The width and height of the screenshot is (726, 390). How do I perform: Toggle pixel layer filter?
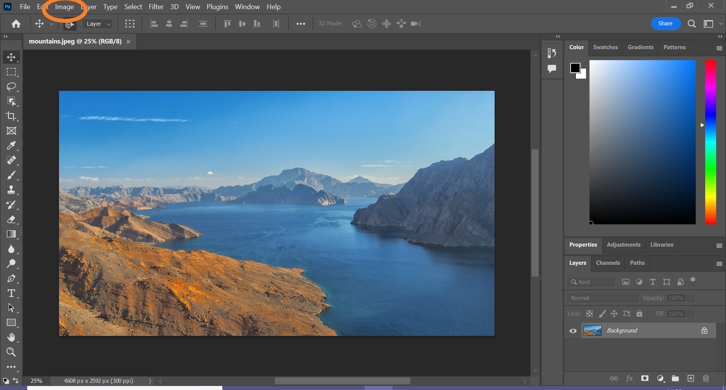coord(626,282)
